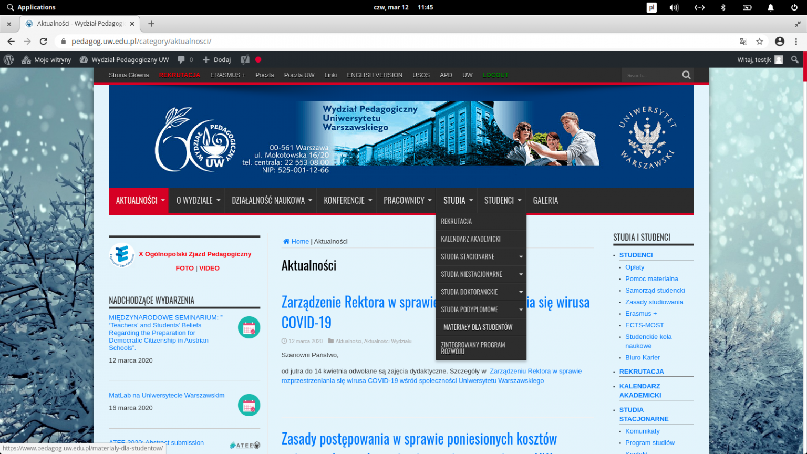Click the WordPress logo in the admin bar

8,60
